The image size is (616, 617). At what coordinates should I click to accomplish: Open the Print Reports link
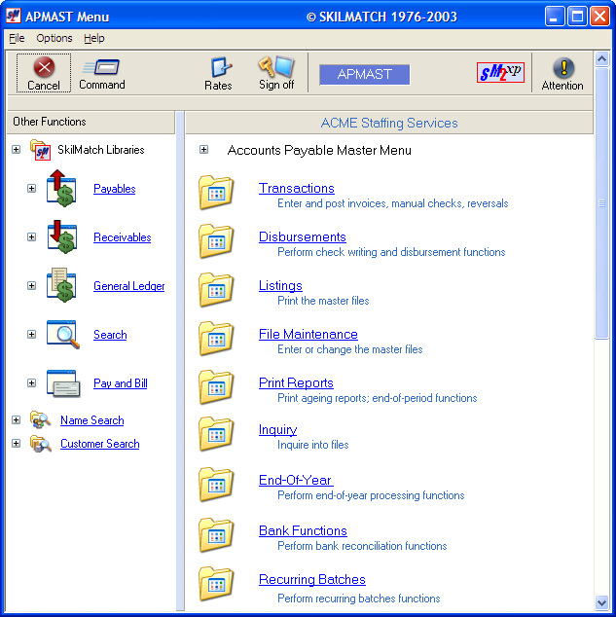(296, 382)
